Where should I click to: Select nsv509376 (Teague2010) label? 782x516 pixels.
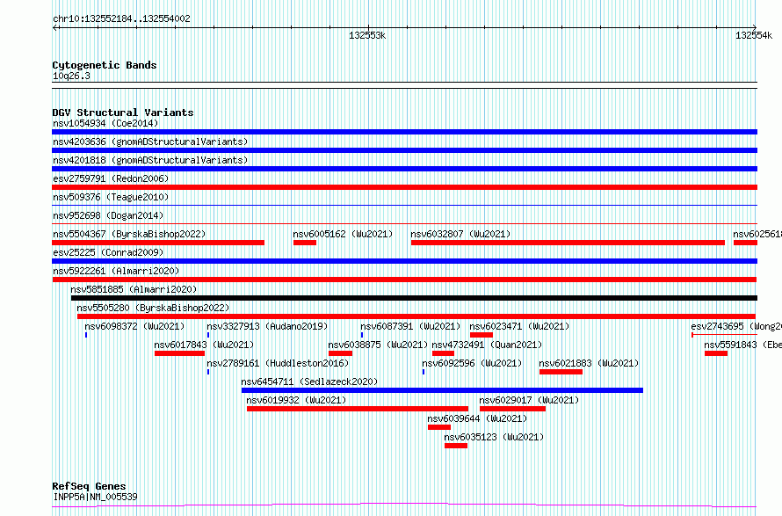click(111, 197)
